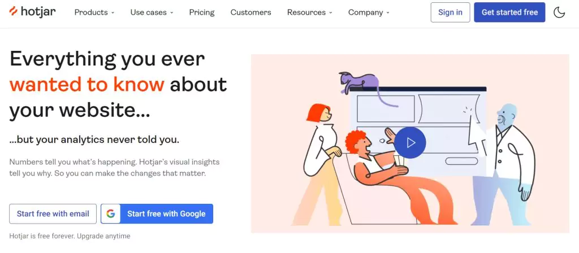
Task: Play the video in the hero illustration
Action: click(x=410, y=143)
